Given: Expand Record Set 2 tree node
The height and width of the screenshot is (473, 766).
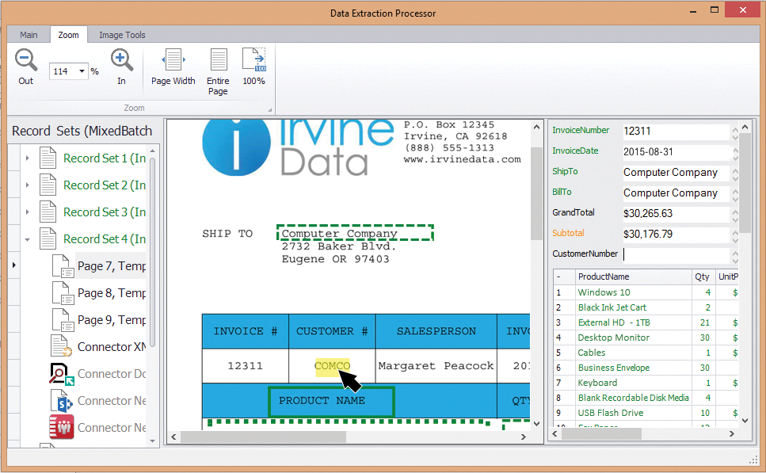Looking at the screenshot, I should coord(28,185).
